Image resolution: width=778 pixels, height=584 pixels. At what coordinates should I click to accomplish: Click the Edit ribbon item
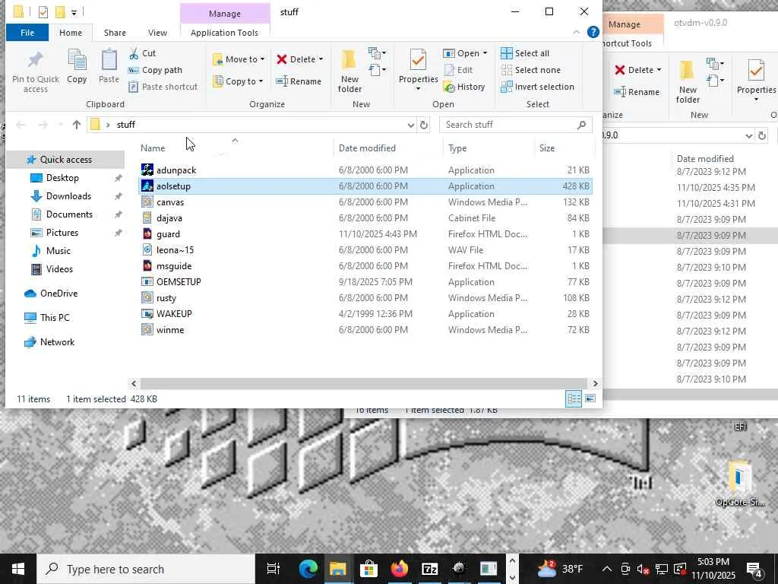(458, 70)
